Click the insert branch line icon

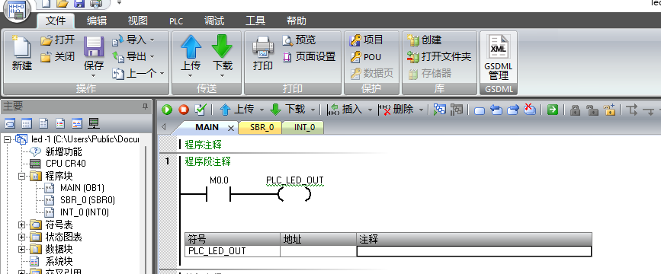pyautogui.click(x=631, y=110)
